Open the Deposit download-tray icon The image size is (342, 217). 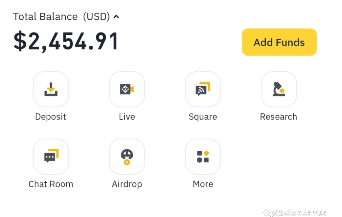point(51,89)
